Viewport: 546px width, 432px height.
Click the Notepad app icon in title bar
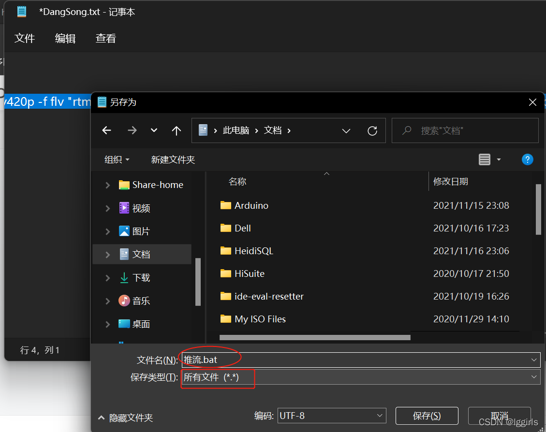tap(22, 12)
